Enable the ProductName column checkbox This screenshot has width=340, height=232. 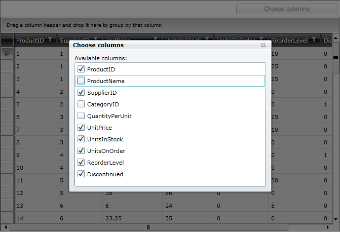pyautogui.click(x=81, y=81)
